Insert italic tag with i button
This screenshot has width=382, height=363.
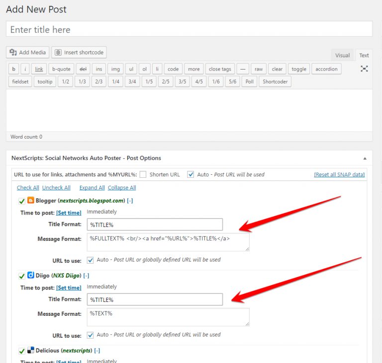(25, 69)
